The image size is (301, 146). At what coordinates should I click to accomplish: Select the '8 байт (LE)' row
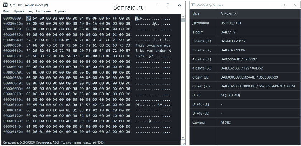[x=245, y=77]
